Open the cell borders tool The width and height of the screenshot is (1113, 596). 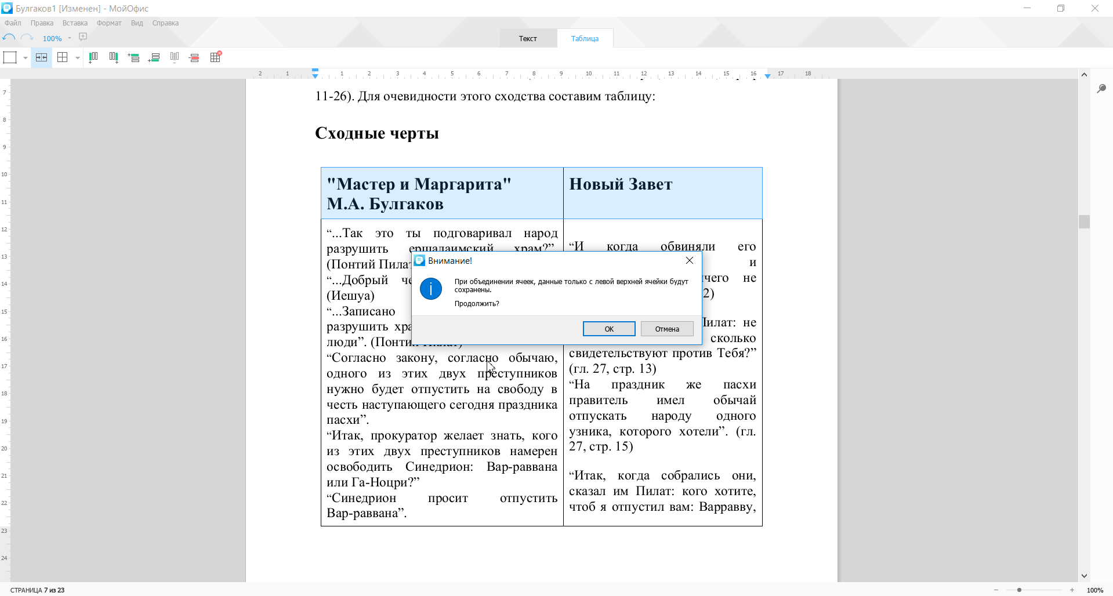coord(10,57)
